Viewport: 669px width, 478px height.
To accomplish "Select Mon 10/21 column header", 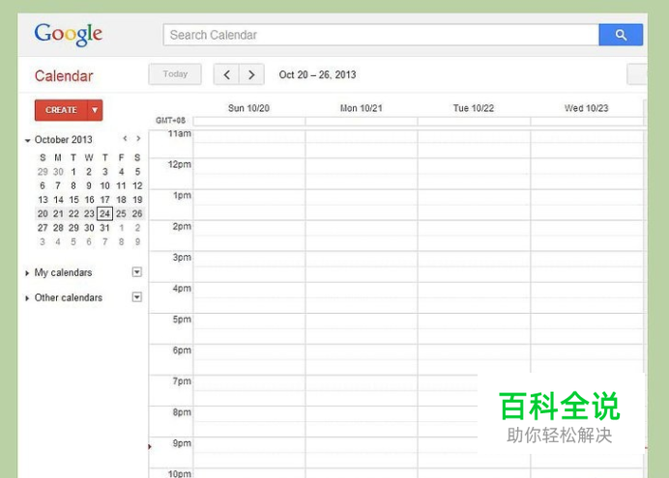I will pos(361,108).
